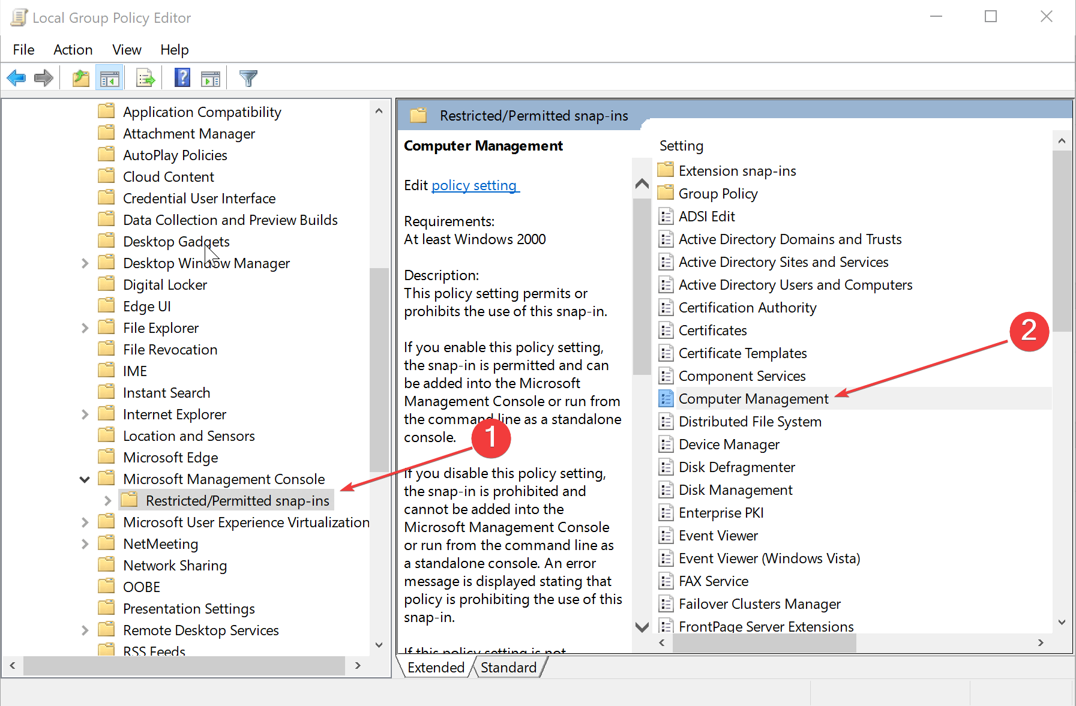Expand the Remote Desktop Services node
Screen dimensions: 1076x706
point(85,630)
